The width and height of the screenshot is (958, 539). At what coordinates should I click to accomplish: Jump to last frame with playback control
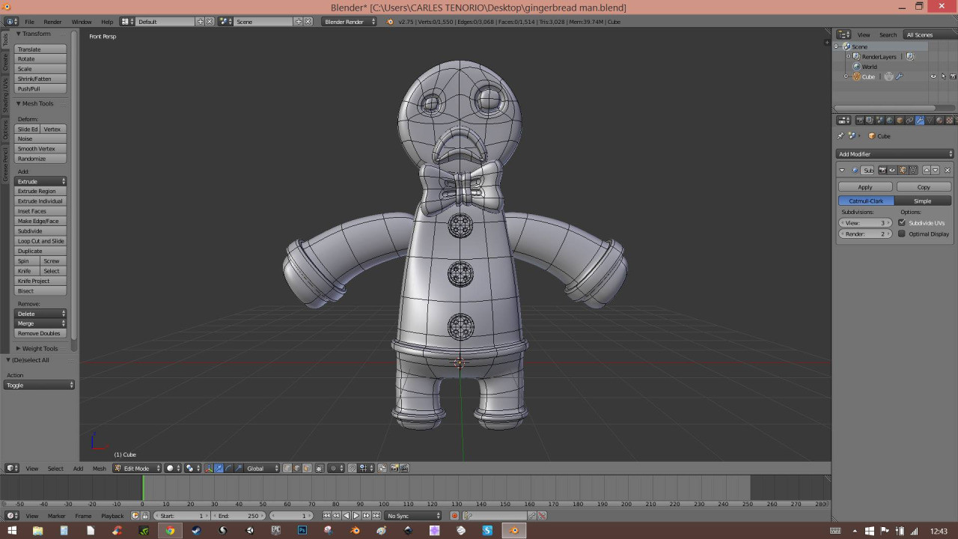coord(376,516)
